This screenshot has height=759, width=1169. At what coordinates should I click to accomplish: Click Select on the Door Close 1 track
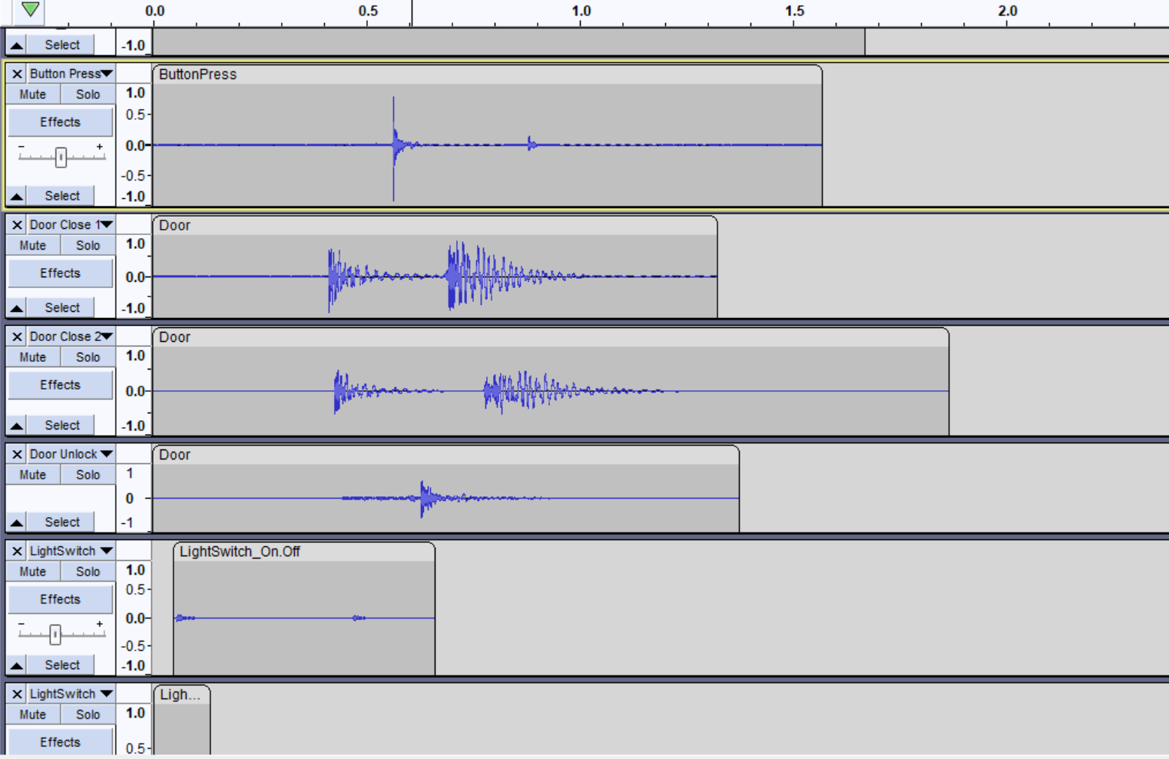[x=61, y=307]
